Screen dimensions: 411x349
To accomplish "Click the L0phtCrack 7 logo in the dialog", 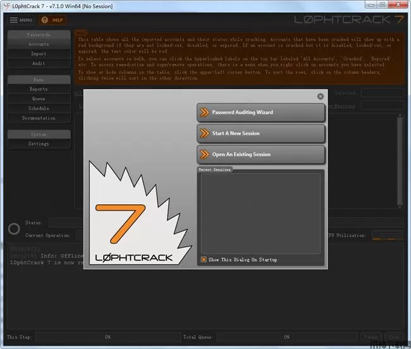I will tap(140, 212).
